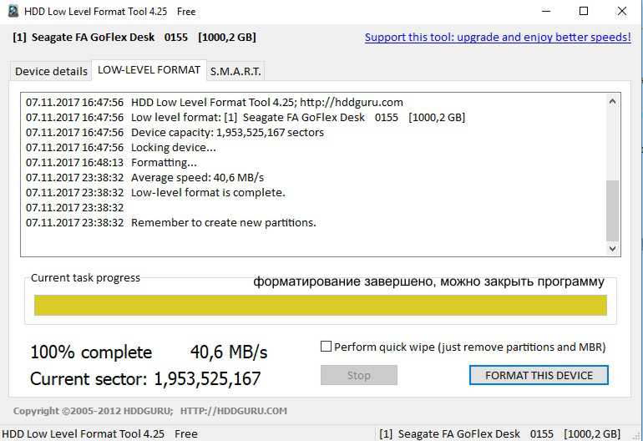
Task: Open the 'Support this tool' upgrade link
Action: coord(498,38)
